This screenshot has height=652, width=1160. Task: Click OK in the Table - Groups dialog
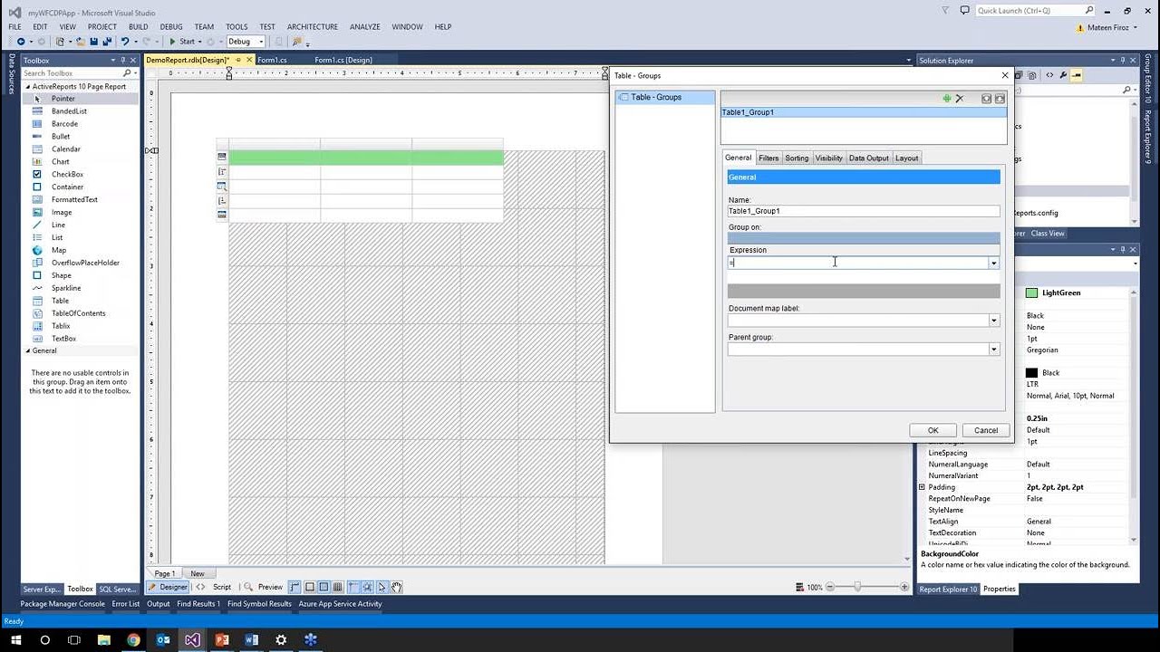933,431
